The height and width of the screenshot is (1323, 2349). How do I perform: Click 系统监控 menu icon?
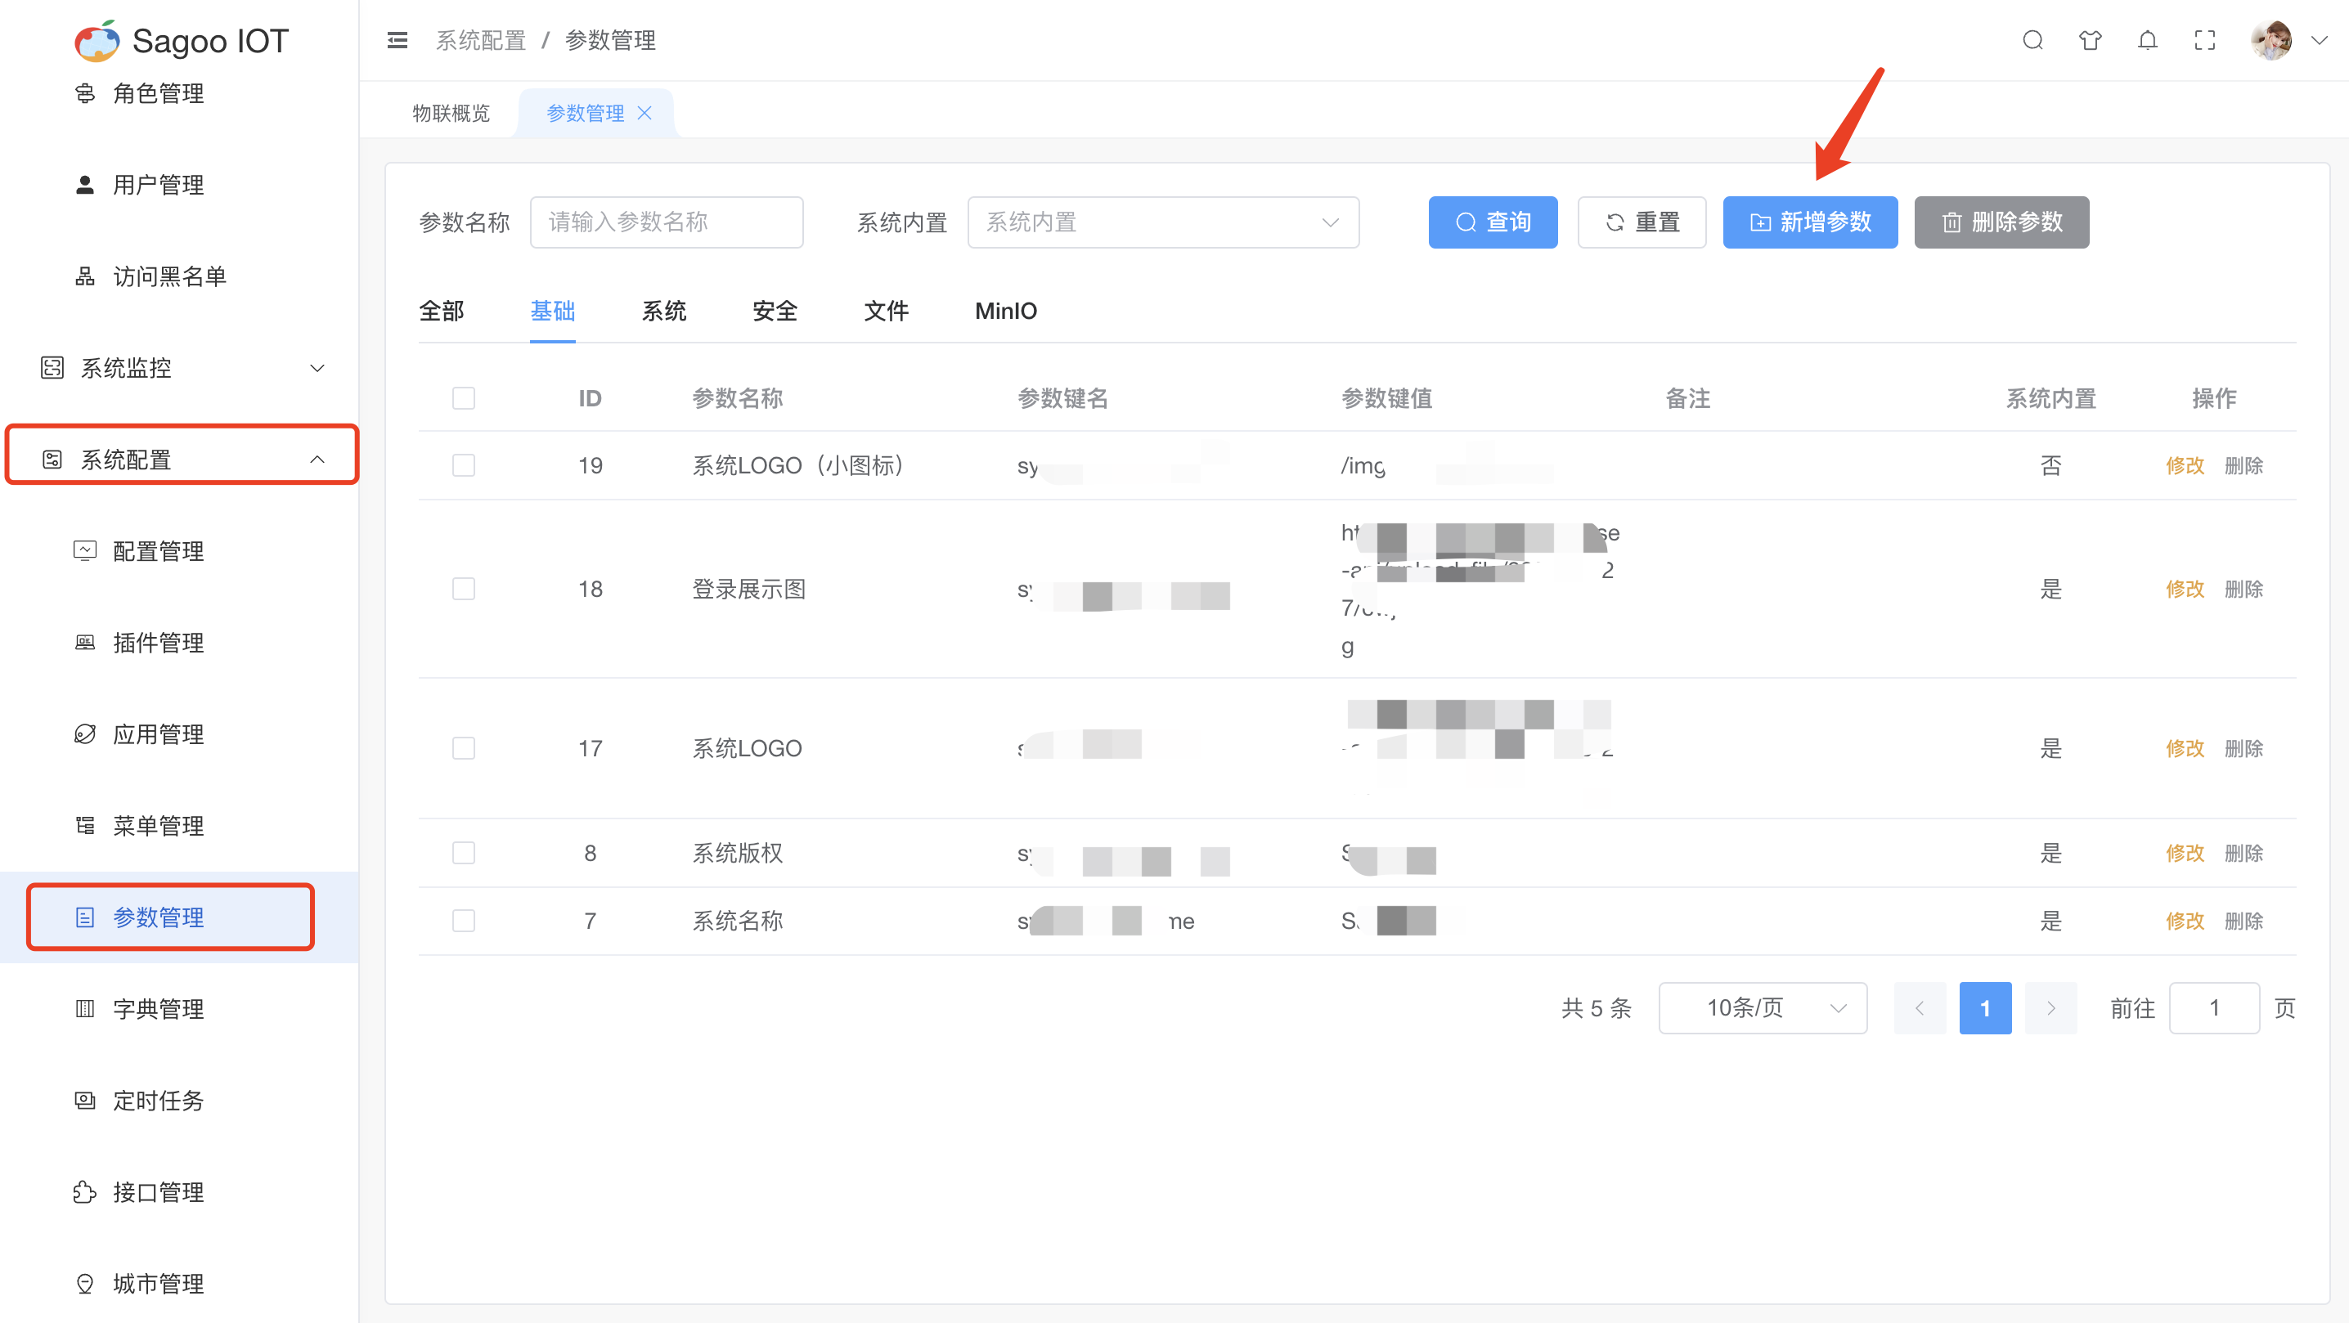coord(52,367)
